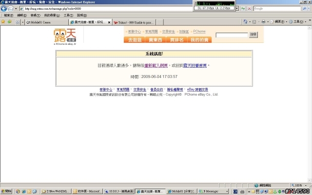This screenshot has width=312, height=195.
Task: Click the 露天拍賣首頁 link
Action: tap(195, 65)
